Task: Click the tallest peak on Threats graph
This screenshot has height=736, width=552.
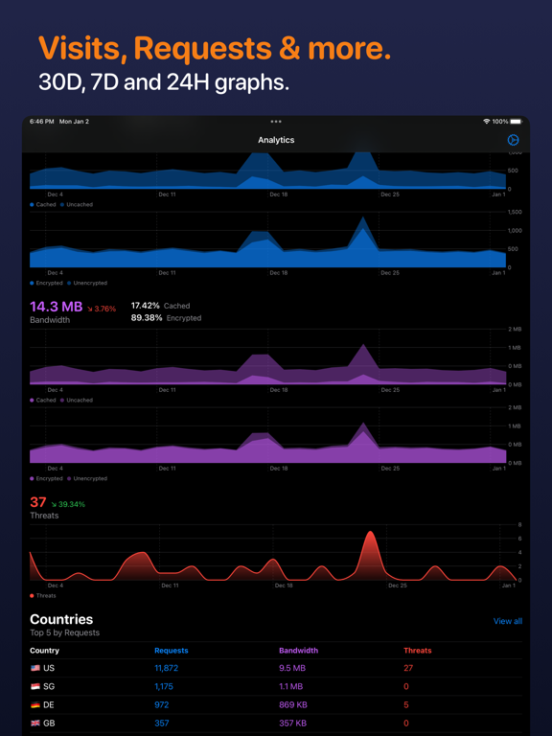Action: (371, 532)
